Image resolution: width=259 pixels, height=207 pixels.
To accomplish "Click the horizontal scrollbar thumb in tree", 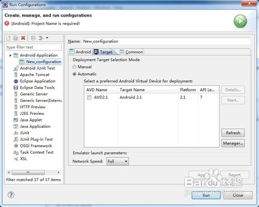I will pos(28,172).
